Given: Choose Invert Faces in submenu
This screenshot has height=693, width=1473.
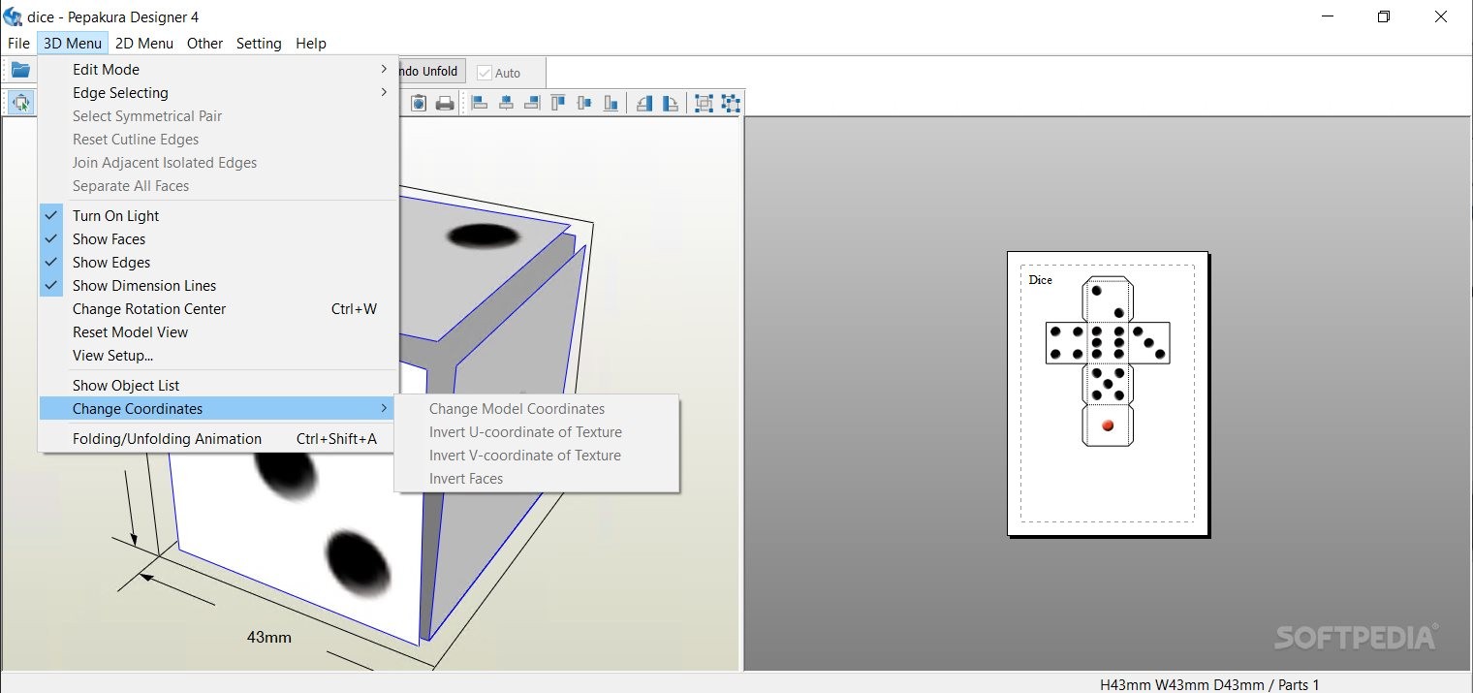Looking at the screenshot, I should pos(537,479).
